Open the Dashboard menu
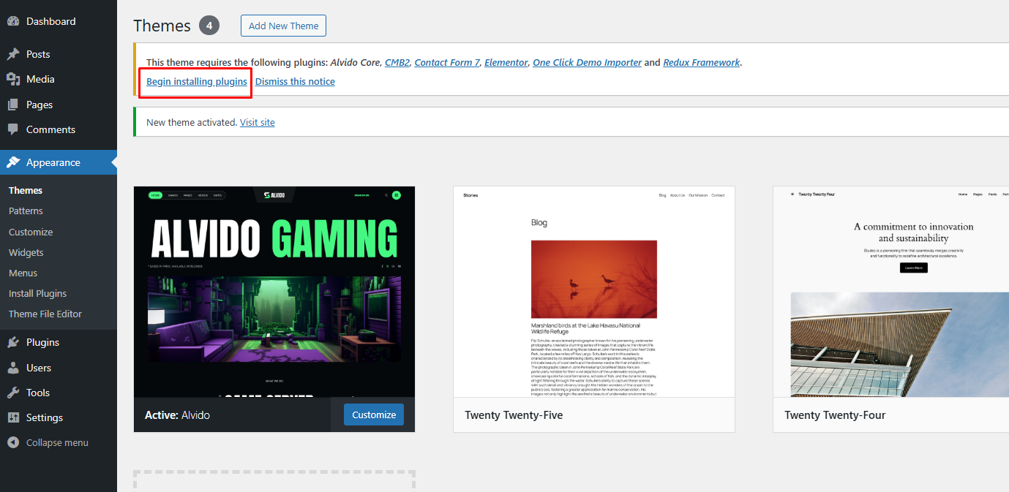This screenshot has height=492, width=1009. (x=59, y=21)
